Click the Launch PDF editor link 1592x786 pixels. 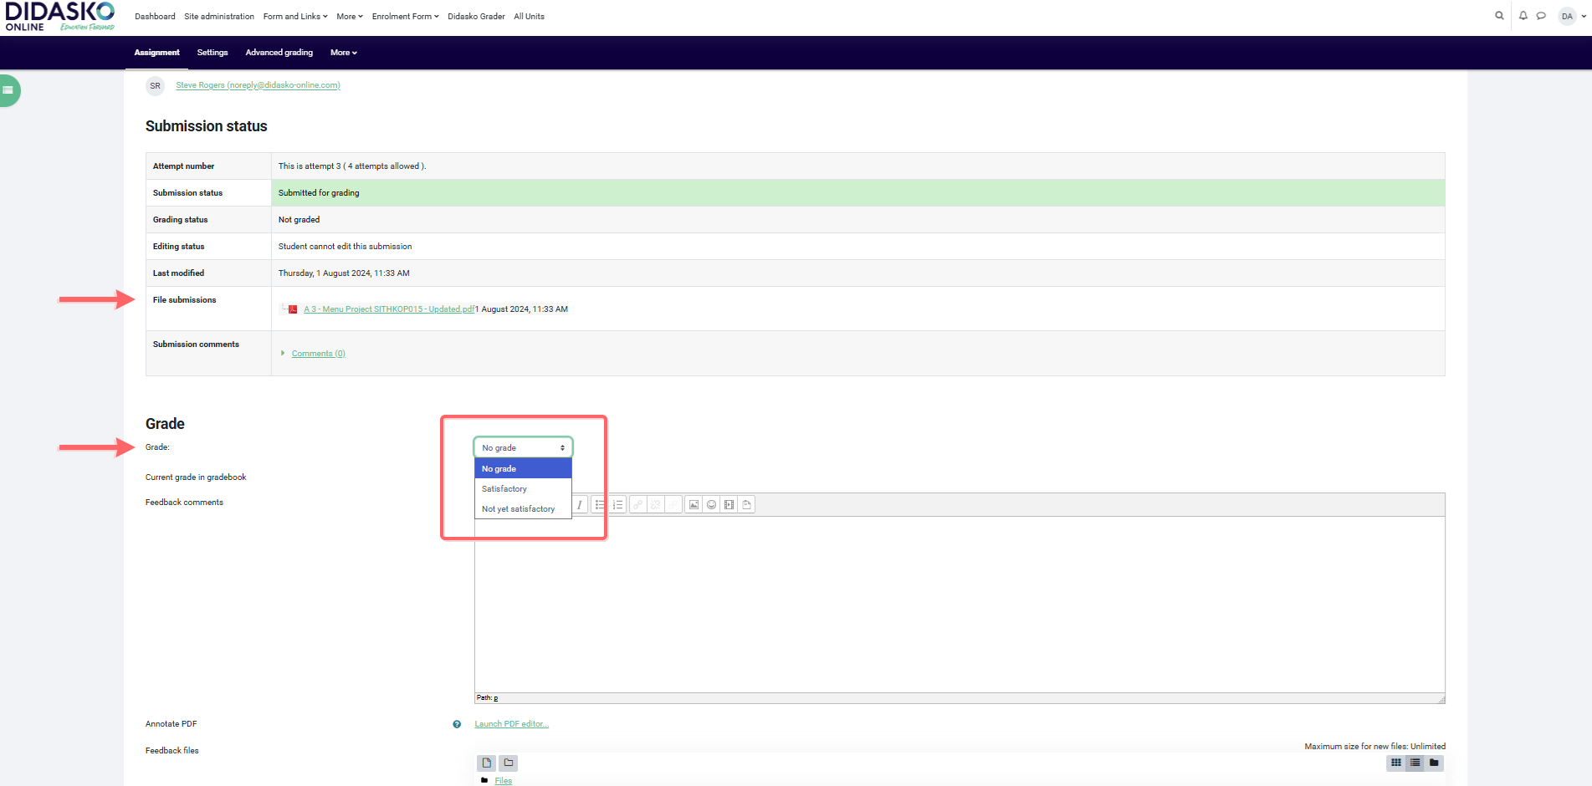tap(511, 724)
